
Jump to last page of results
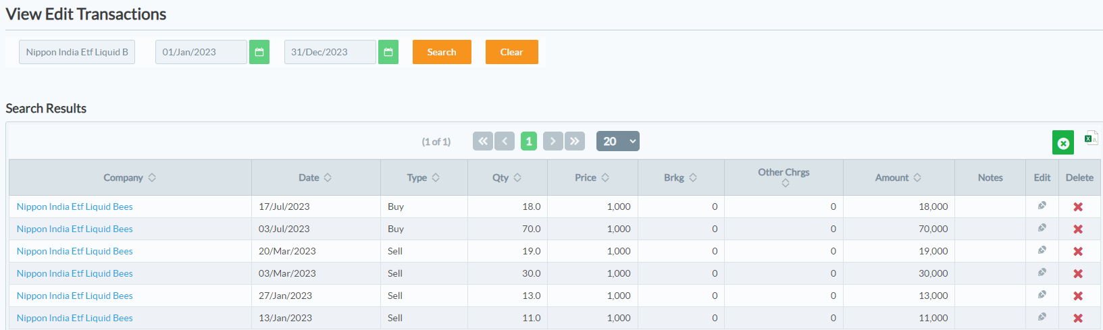click(575, 141)
